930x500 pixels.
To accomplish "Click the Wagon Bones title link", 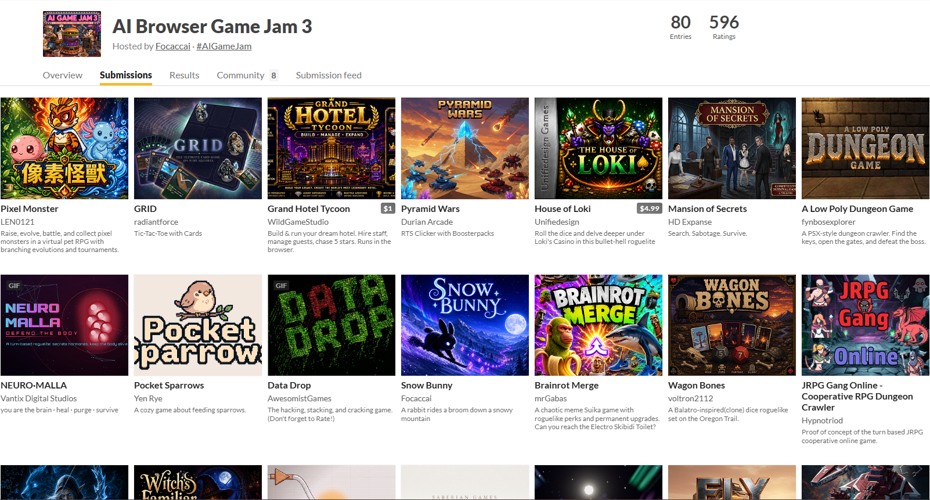I will click(697, 386).
